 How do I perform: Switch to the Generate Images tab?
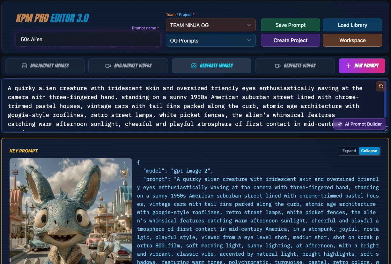[x=211, y=66]
